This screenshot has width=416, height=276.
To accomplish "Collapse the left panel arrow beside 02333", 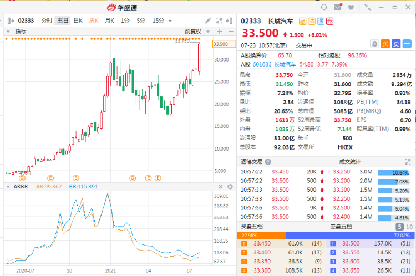I will coord(11,21).
